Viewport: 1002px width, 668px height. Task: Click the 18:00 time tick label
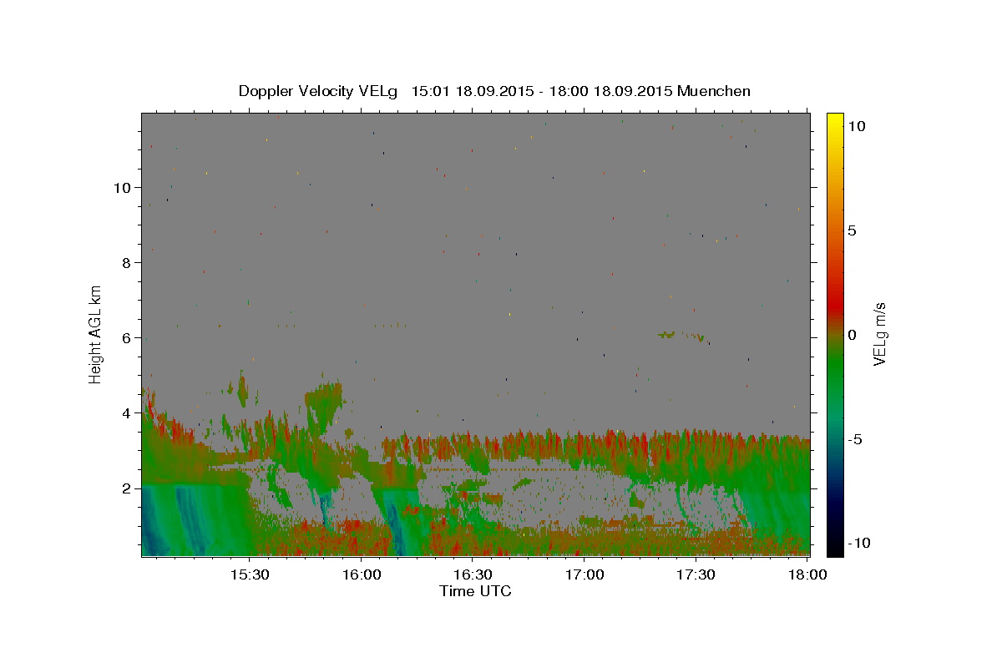(807, 575)
